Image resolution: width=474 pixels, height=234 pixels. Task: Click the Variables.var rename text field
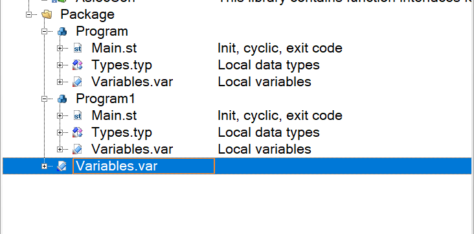144,166
